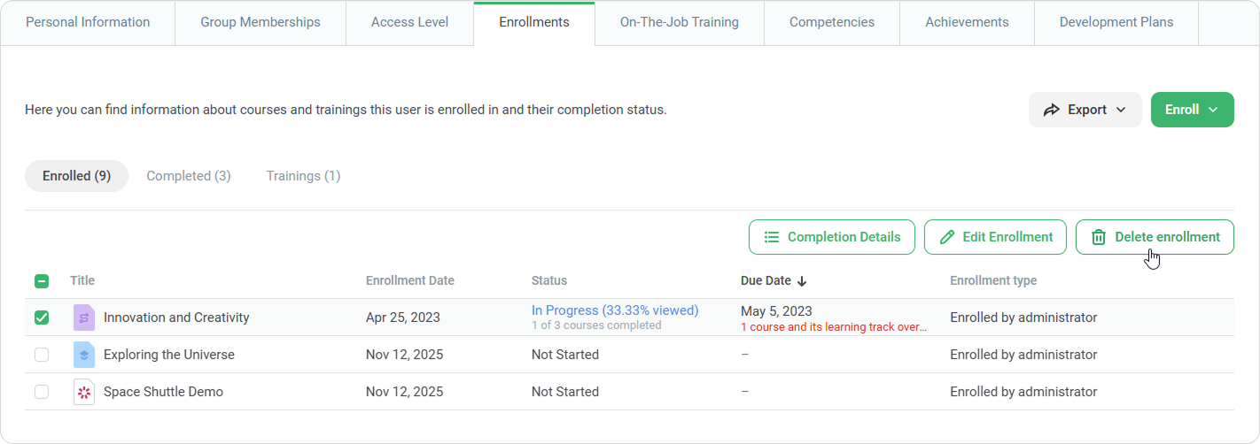Toggle the select-all checkbox in table header
This screenshot has height=444, width=1260.
(42, 281)
